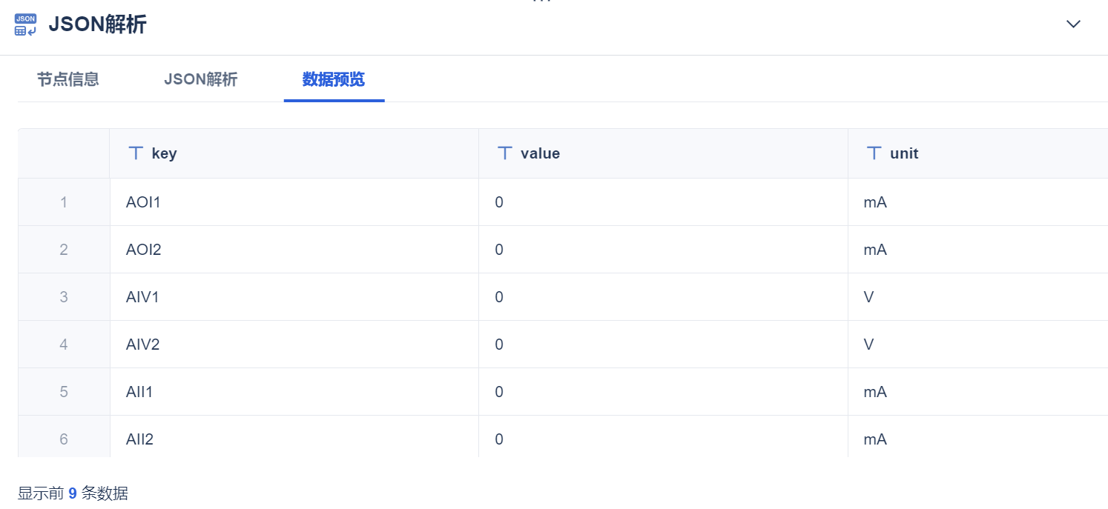Select the AOI2 key cell

tap(144, 250)
